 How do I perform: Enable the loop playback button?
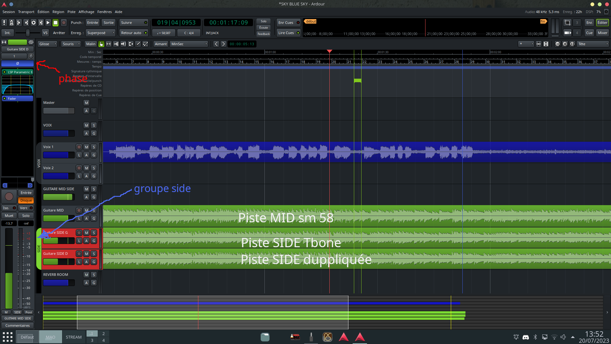click(33, 23)
